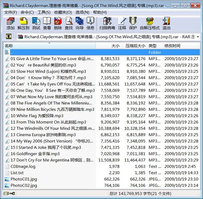Open the 注释 (Comment) tool

122,23
